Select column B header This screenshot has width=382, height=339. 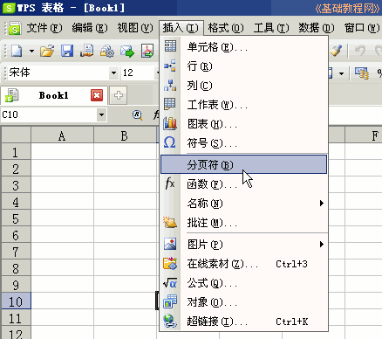[x=125, y=136]
